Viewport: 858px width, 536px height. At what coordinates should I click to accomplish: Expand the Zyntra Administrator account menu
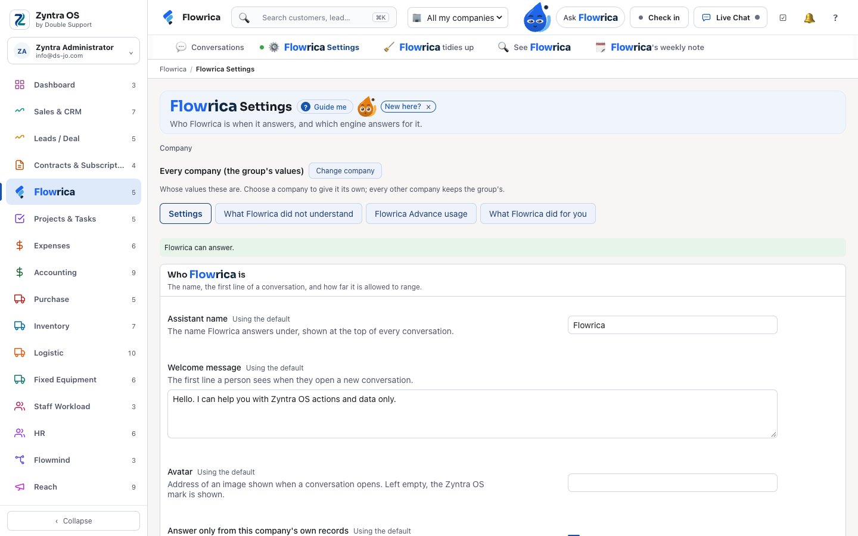coord(73,51)
